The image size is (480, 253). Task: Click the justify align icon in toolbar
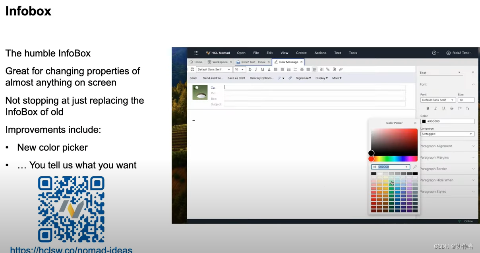(308, 70)
